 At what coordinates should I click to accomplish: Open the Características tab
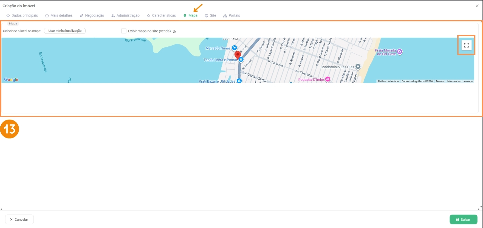161,16
